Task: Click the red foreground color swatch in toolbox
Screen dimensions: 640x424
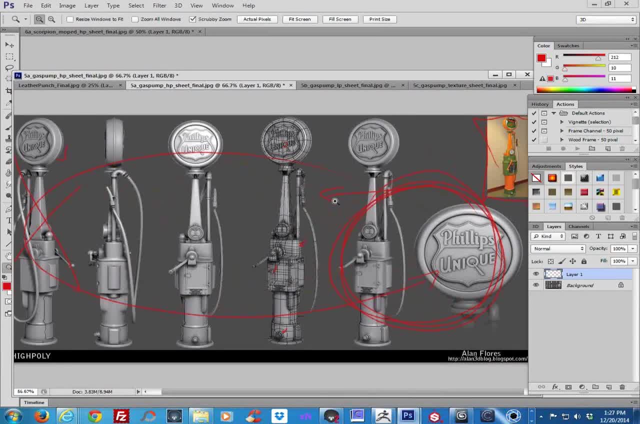Action: click(6, 286)
